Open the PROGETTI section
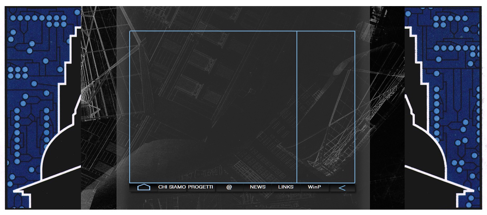 (201, 187)
